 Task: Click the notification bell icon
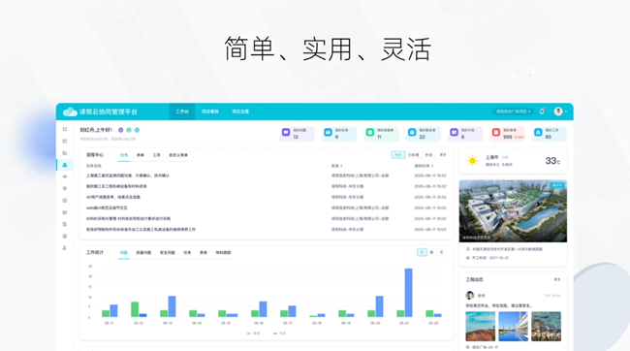pos(542,112)
